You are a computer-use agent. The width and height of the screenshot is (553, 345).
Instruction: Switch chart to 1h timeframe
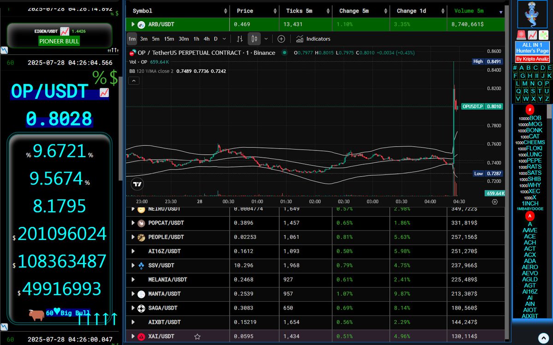[196, 39]
